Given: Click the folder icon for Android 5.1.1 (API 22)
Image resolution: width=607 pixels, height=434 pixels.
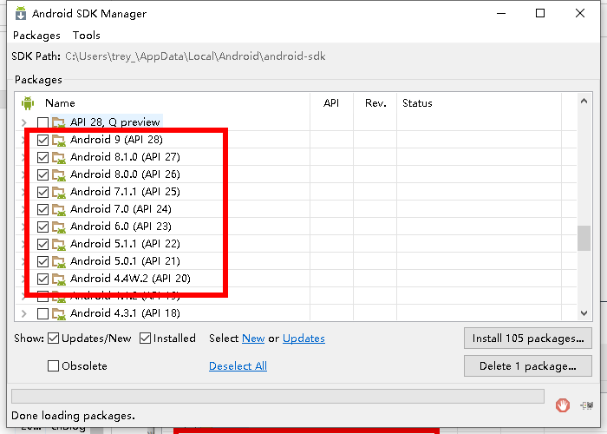Looking at the screenshot, I should pos(58,244).
